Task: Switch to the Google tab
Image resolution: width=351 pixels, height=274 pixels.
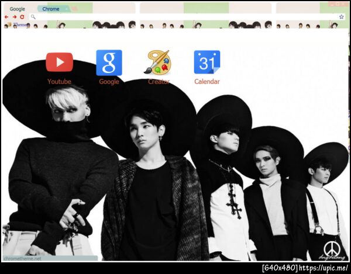Action: point(17,9)
